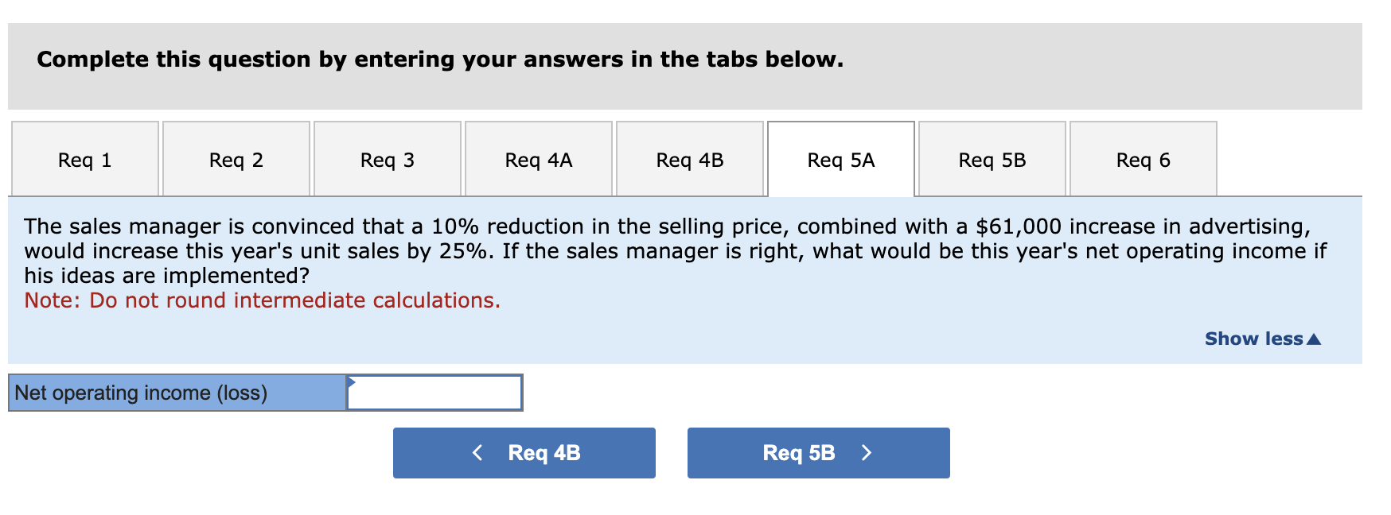Advance using the Req 5B navigation button
This screenshot has height=515, width=1391.
[x=818, y=452]
